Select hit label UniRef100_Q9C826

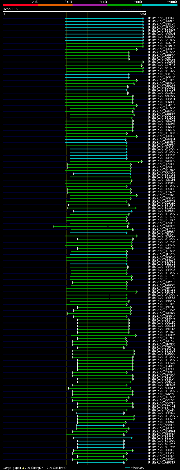coord(161,18)
